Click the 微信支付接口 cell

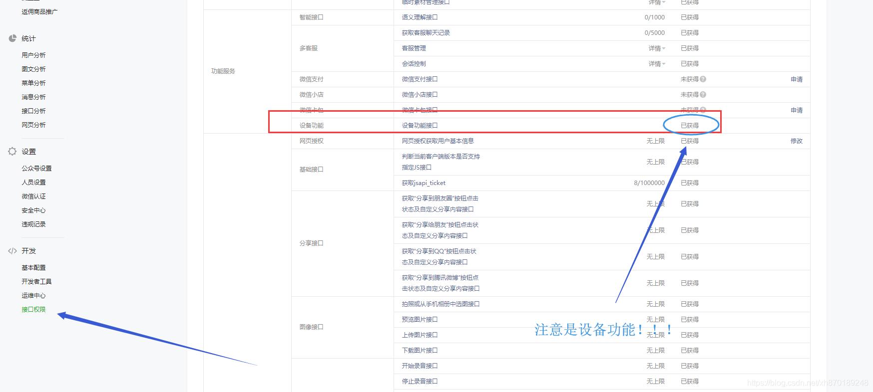click(420, 79)
